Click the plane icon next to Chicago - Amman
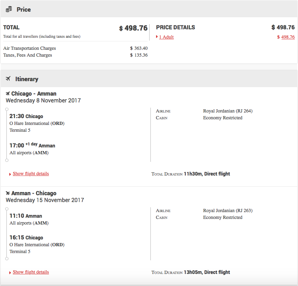 tap(8, 94)
